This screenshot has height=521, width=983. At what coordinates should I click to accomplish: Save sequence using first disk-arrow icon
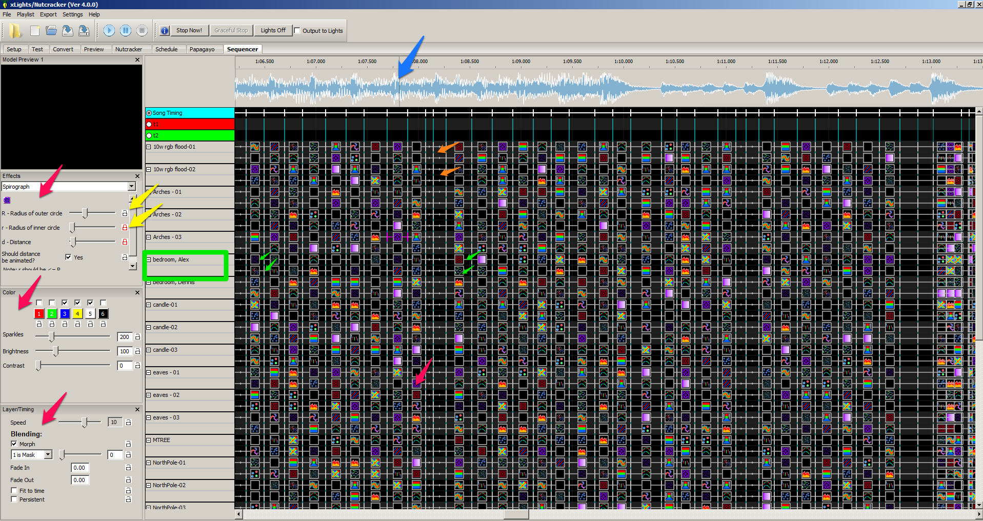tap(68, 31)
